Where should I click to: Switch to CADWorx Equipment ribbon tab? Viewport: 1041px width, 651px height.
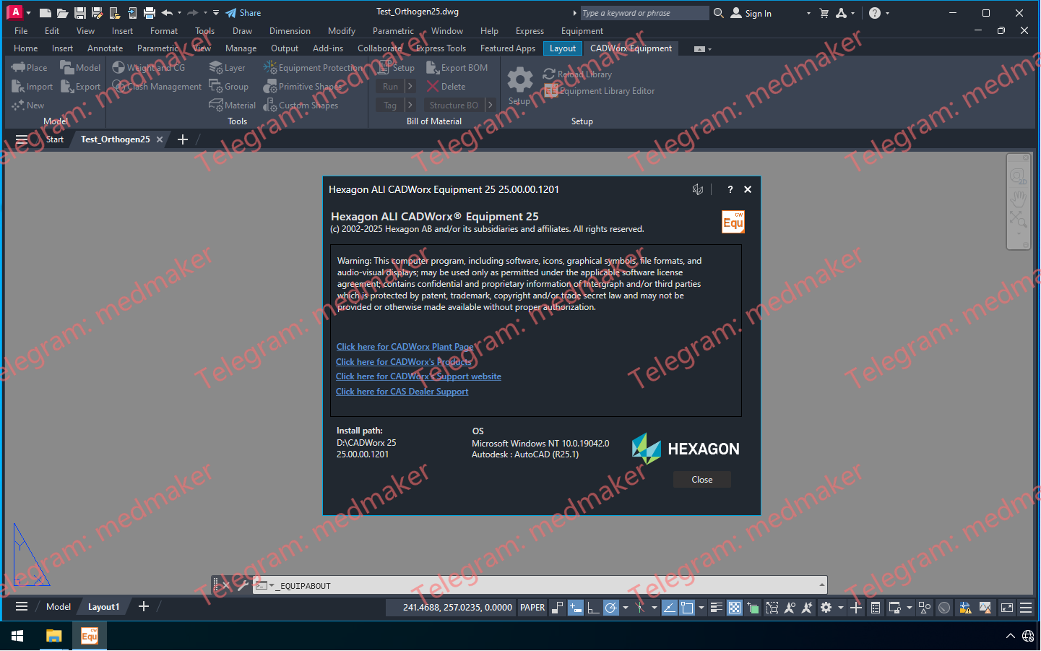point(631,48)
